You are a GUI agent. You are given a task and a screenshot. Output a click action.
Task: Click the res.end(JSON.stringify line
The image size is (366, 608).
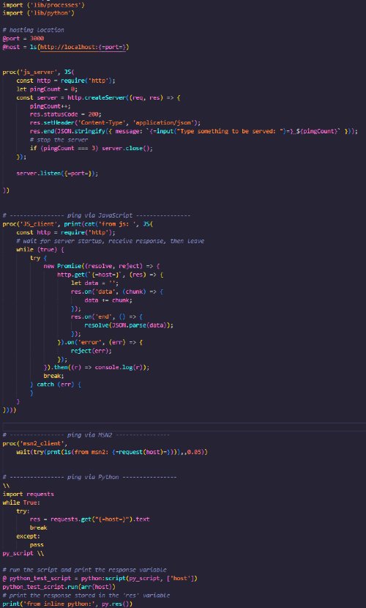pyautogui.click(x=194, y=131)
